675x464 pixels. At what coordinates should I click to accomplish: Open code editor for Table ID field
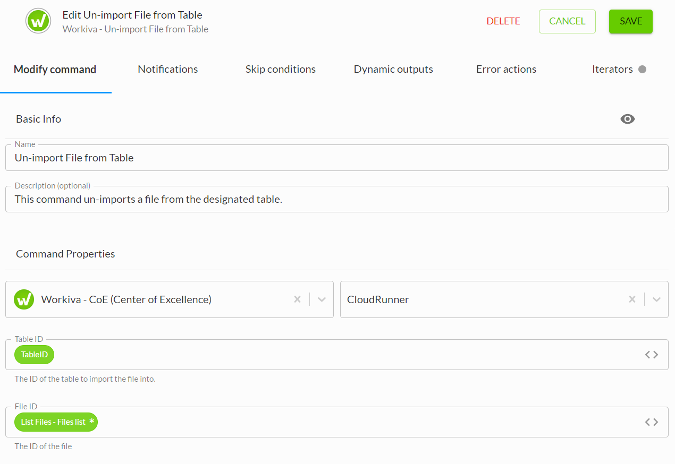point(652,355)
